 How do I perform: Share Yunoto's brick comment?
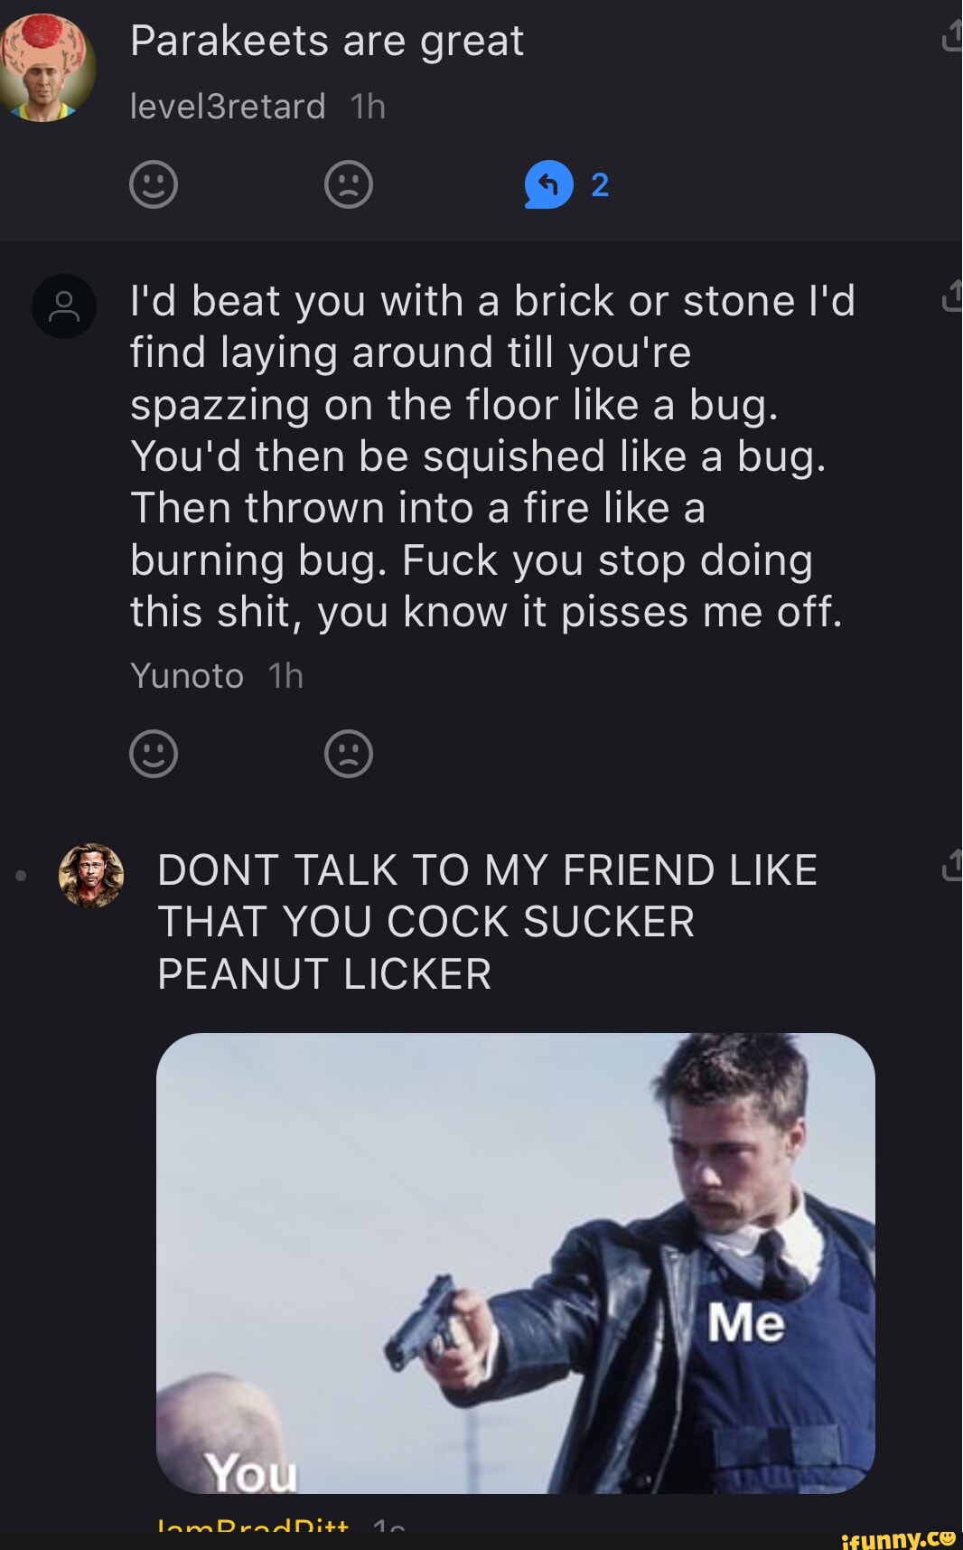952,296
